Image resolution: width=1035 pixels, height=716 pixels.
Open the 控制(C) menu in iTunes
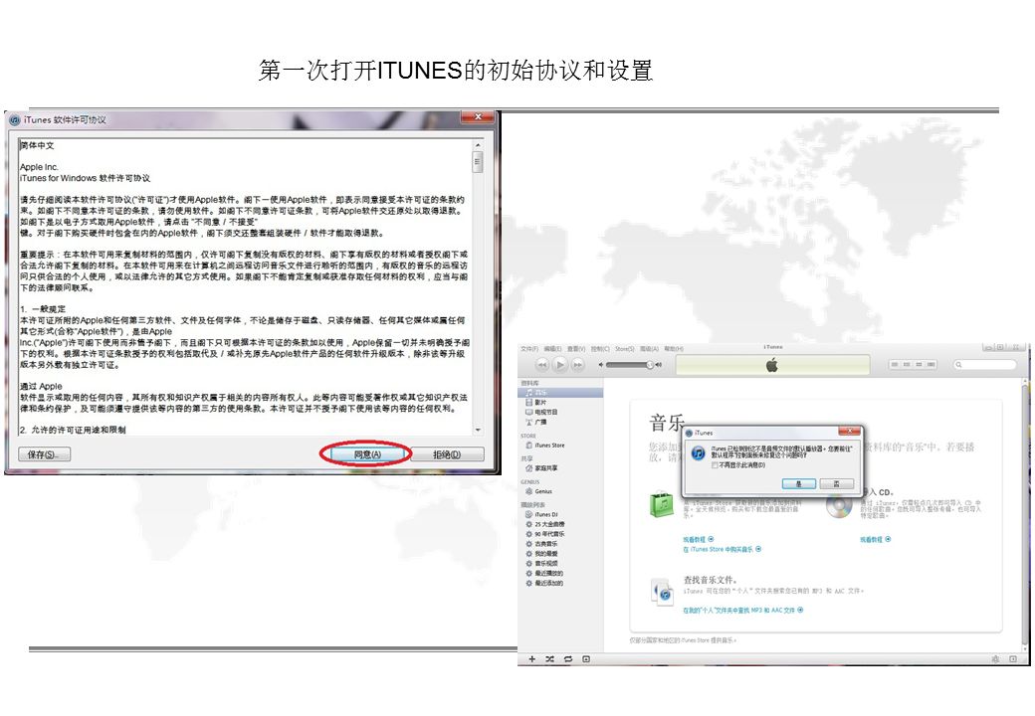click(600, 349)
